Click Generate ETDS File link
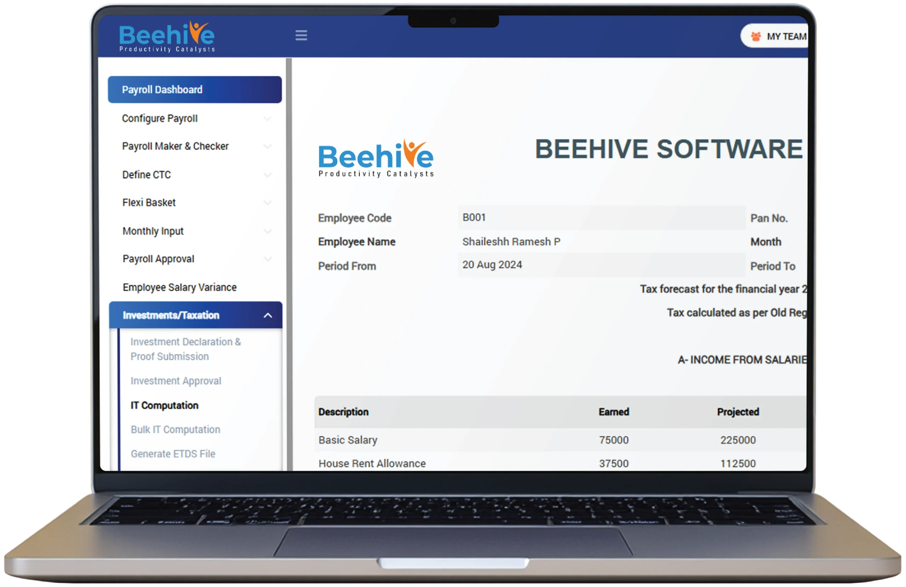 click(x=173, y=454)
